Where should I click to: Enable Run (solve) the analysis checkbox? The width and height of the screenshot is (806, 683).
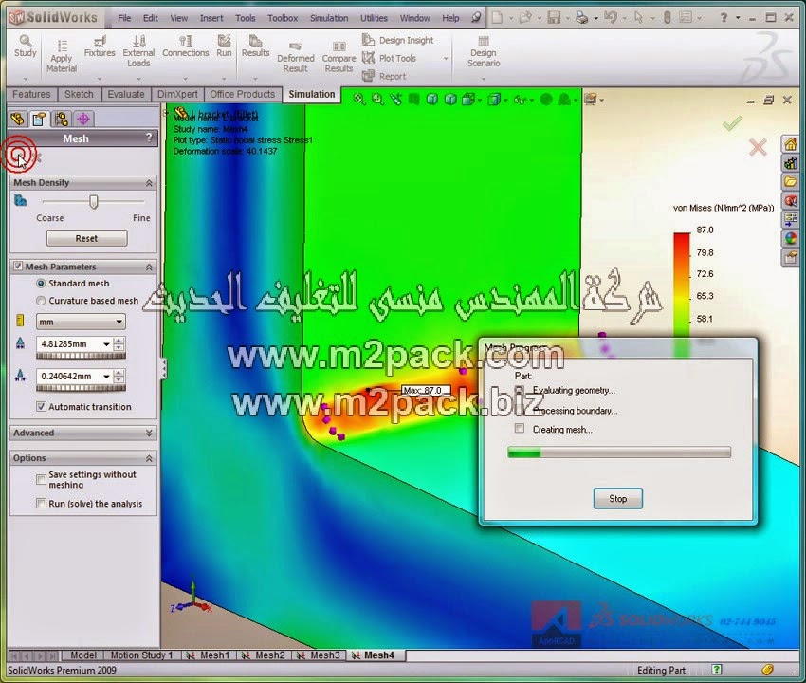click(41, 503)
